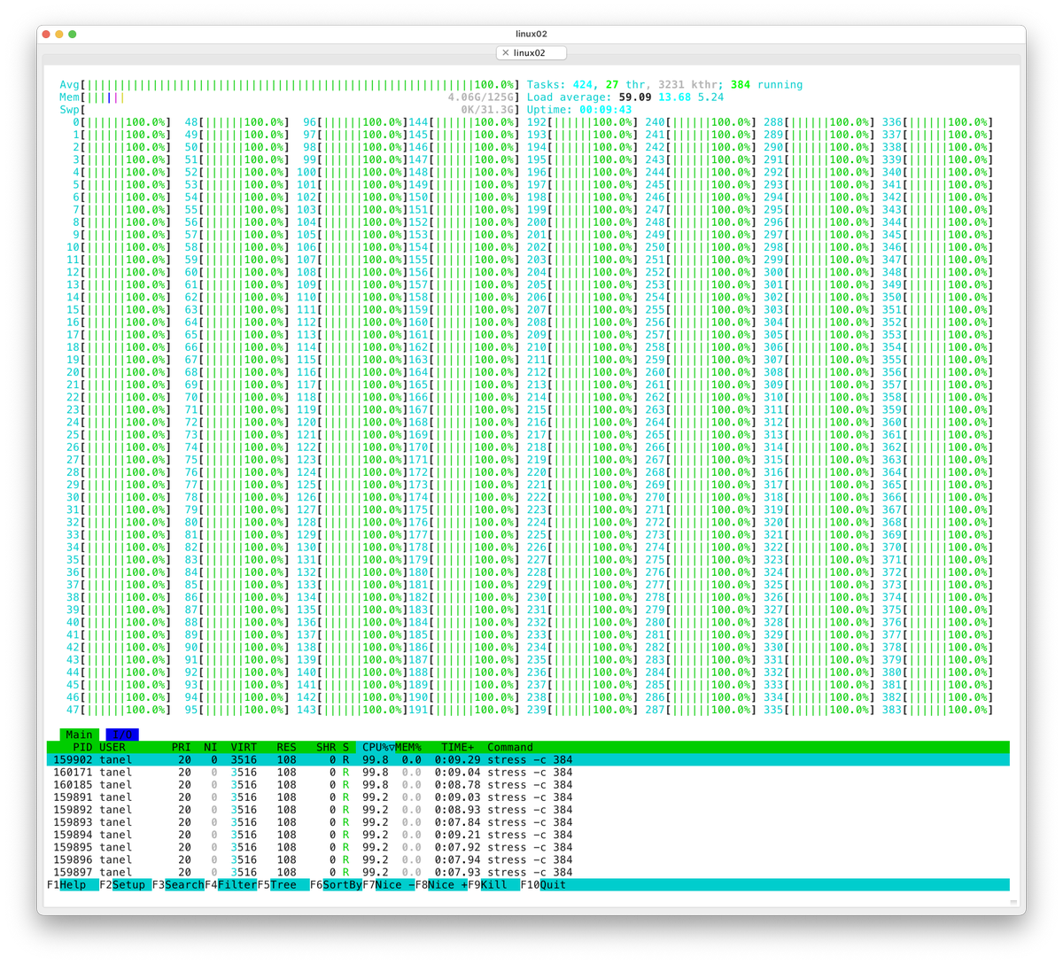Image resolution: width=1063 pixels, height=964 pixels.
Task: Click F7 Nice - button
Action: coord(388,885)
